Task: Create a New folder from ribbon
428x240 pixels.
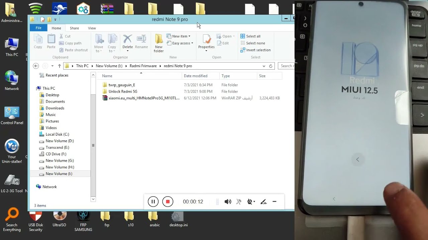Action: tap(159, 43)
